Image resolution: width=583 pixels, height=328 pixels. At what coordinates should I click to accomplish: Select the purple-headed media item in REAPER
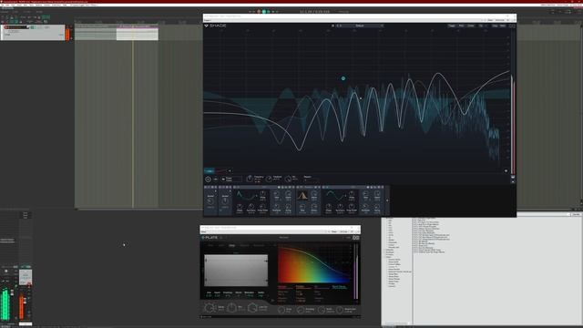click(x=138, y=33)
